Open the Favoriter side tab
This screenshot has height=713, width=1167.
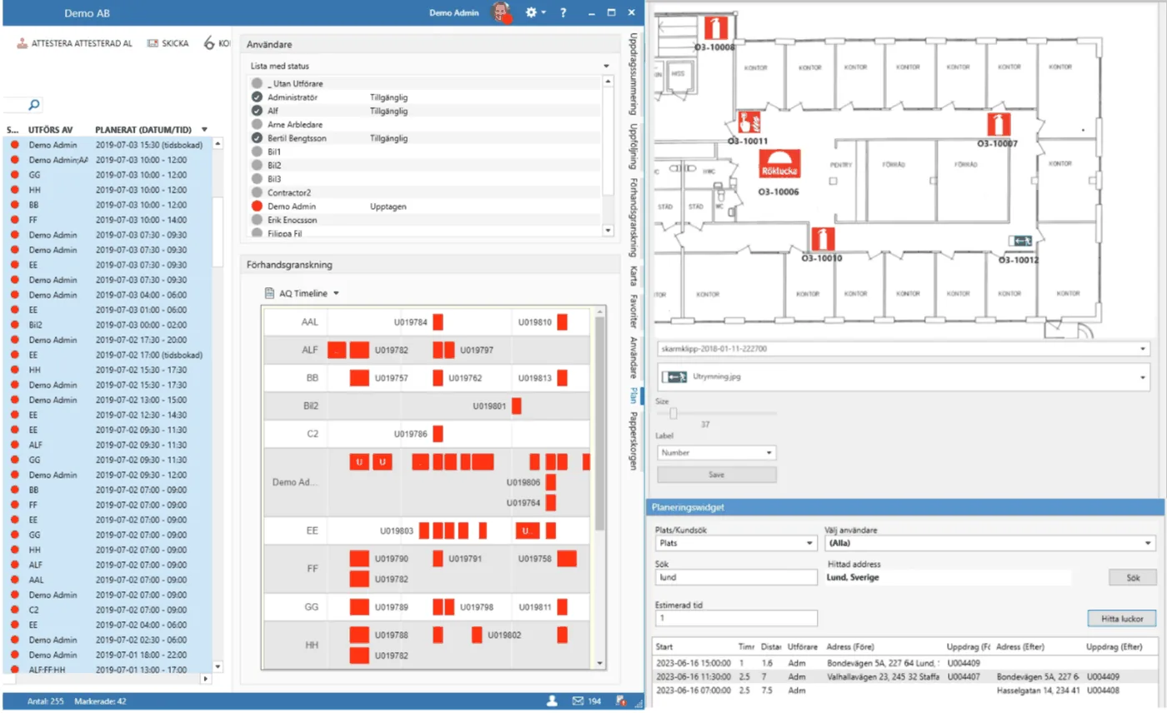click(634, 311)
